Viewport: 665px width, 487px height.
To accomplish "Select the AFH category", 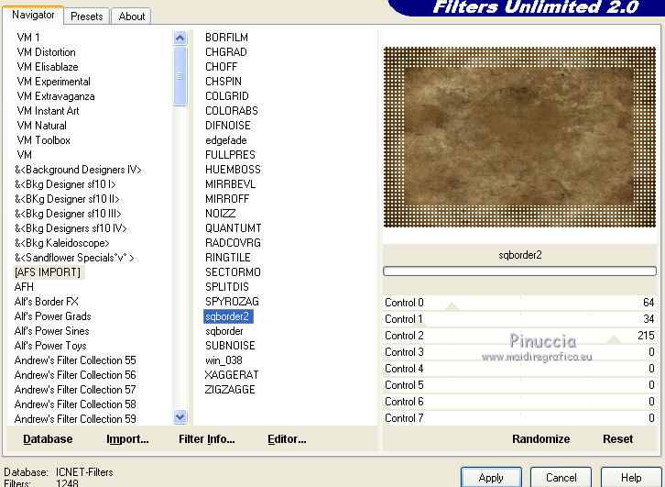I will click(24, 287).
